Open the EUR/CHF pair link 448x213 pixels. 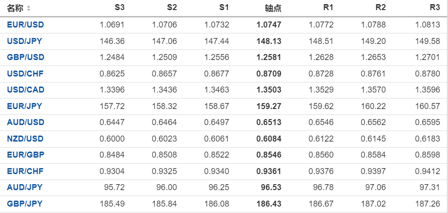pyautogui.click(x=25, y=171)
